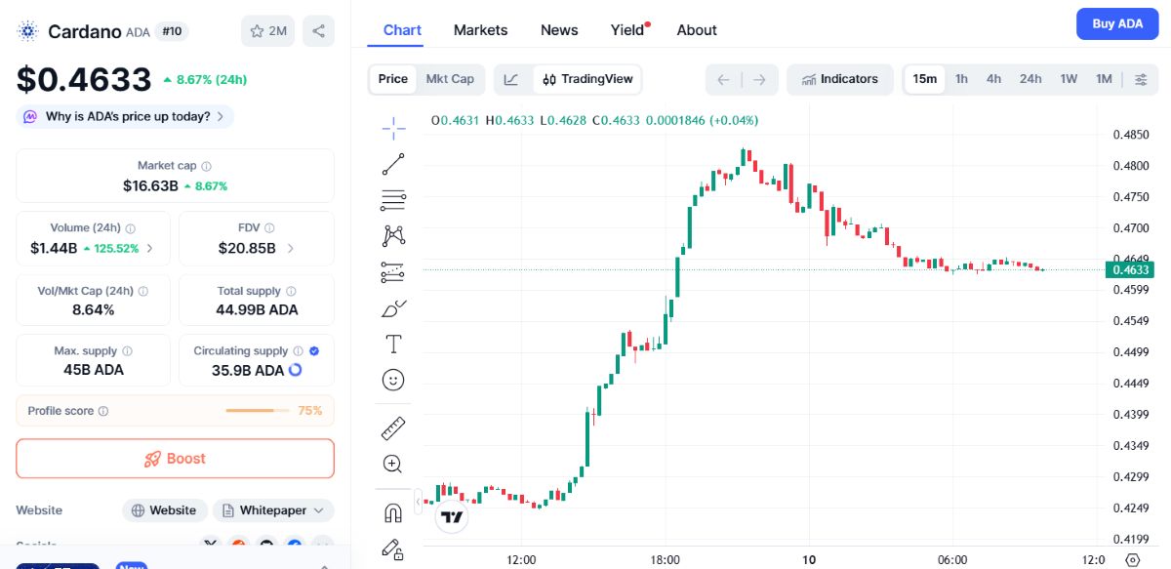Expand the Whitepaper dropdown
This screenshot has height=569, width=1171.
[273, 510]
